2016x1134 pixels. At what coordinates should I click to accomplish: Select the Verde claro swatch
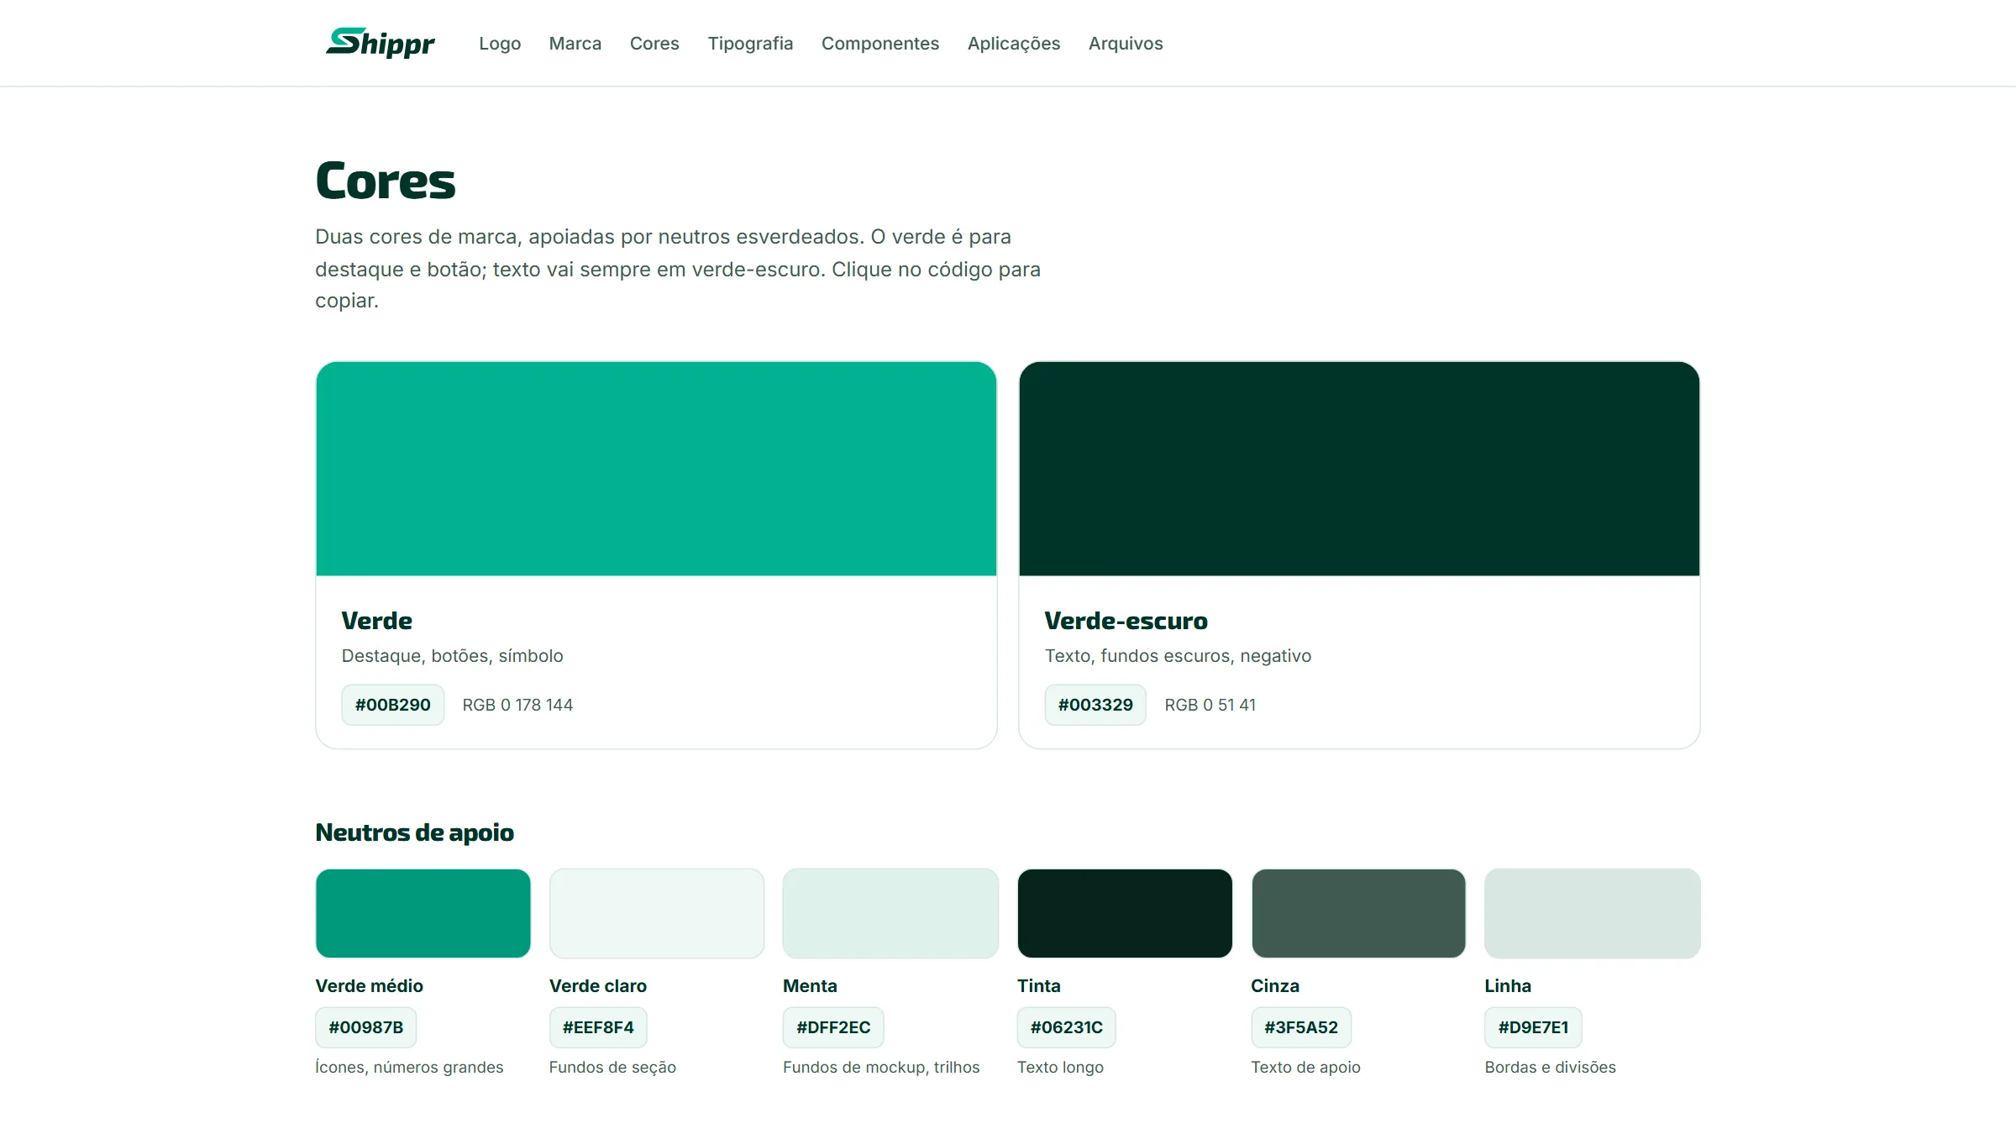[657, 913]
